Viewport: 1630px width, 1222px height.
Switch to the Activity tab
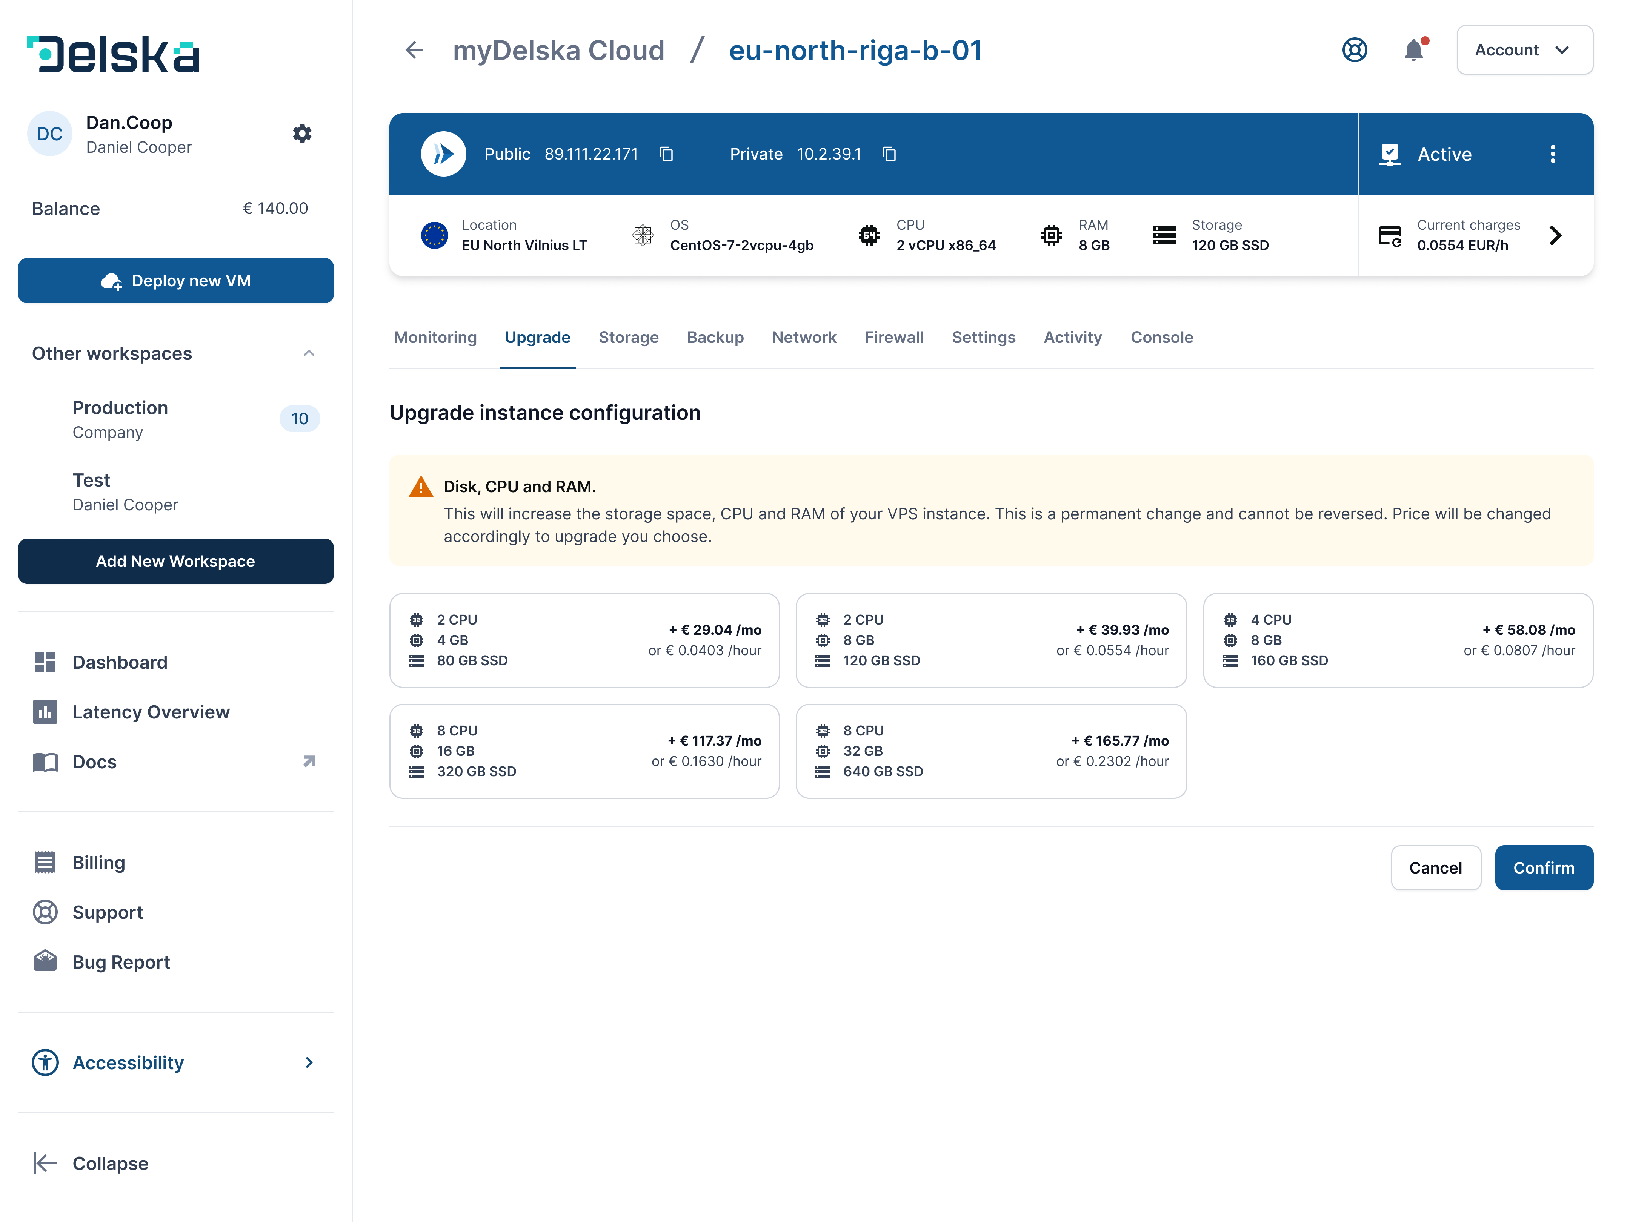(x=1073, y=337)
